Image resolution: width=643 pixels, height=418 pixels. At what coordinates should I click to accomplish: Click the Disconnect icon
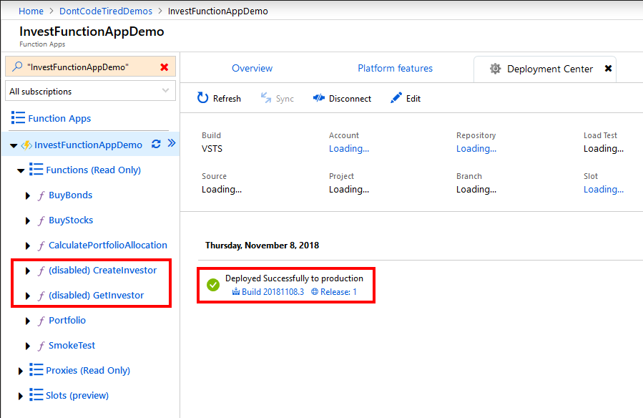(x=318, y=98)
